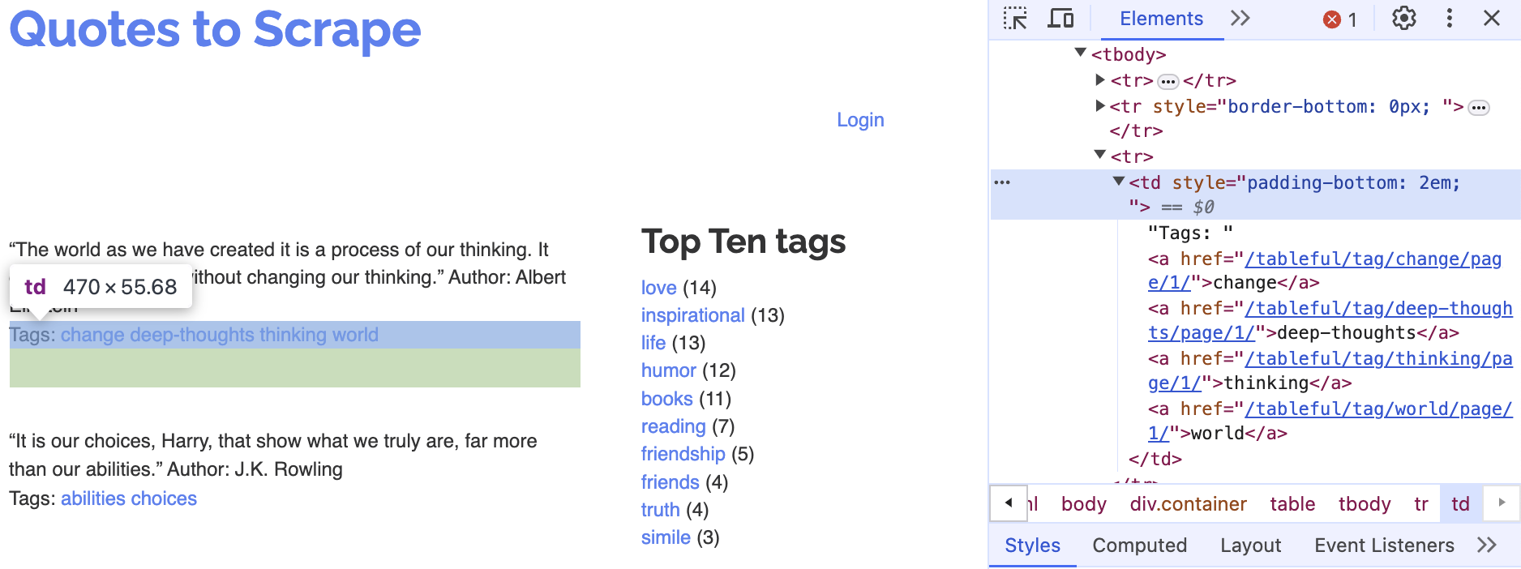Switch to the Computed tab
This screenshot has height=569, width=1521.
tap(1139, 545)
